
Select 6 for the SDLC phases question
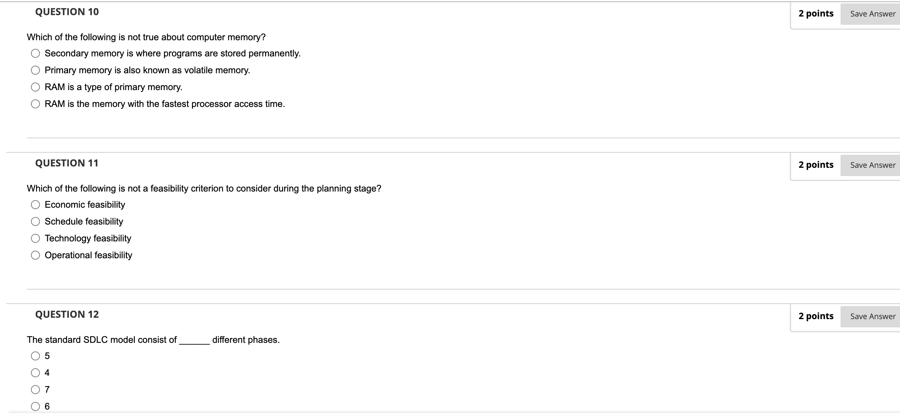(35, 406)
